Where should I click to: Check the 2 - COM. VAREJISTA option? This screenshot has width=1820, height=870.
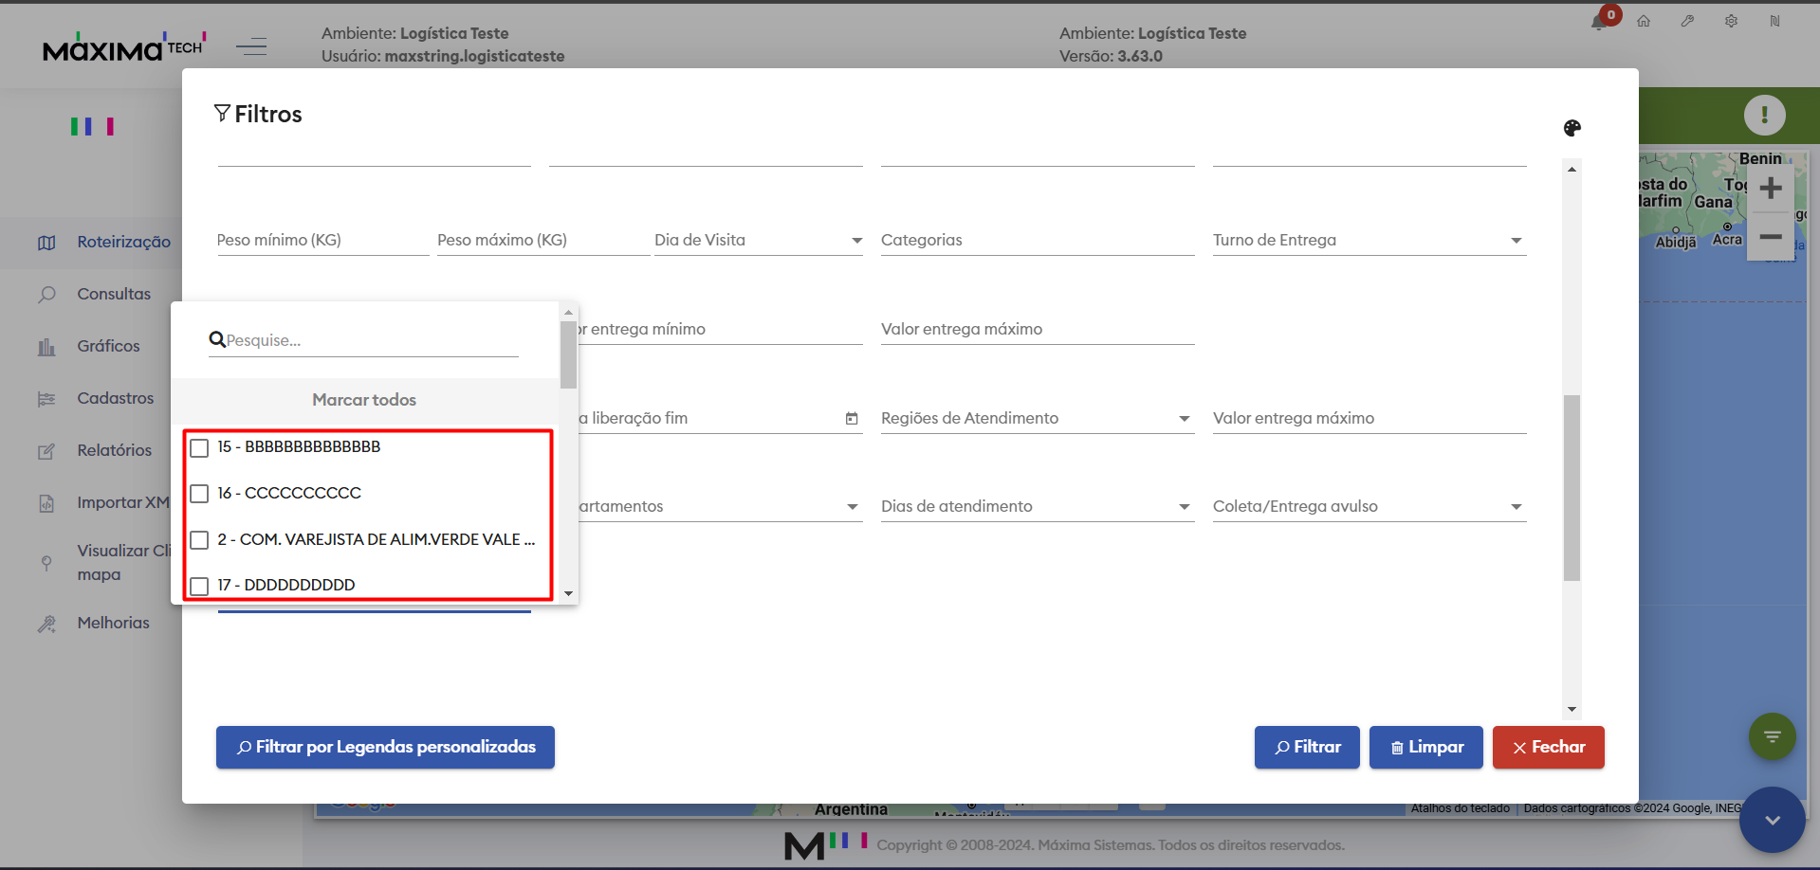(199, 540)
